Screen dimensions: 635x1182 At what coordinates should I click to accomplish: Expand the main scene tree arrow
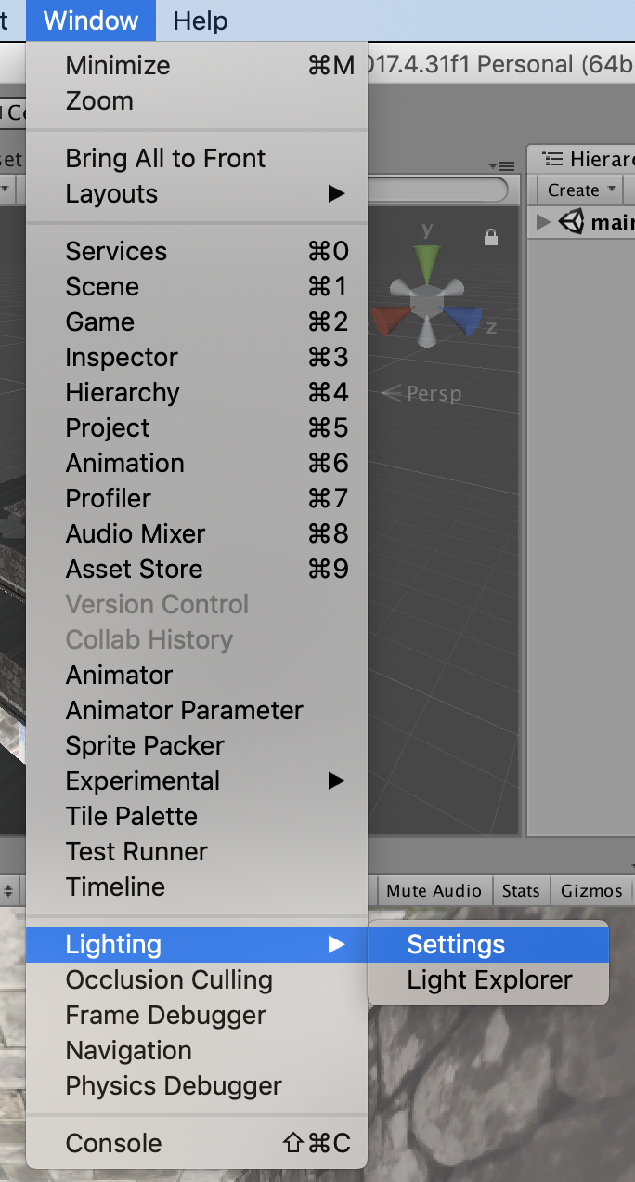[544, 223]
